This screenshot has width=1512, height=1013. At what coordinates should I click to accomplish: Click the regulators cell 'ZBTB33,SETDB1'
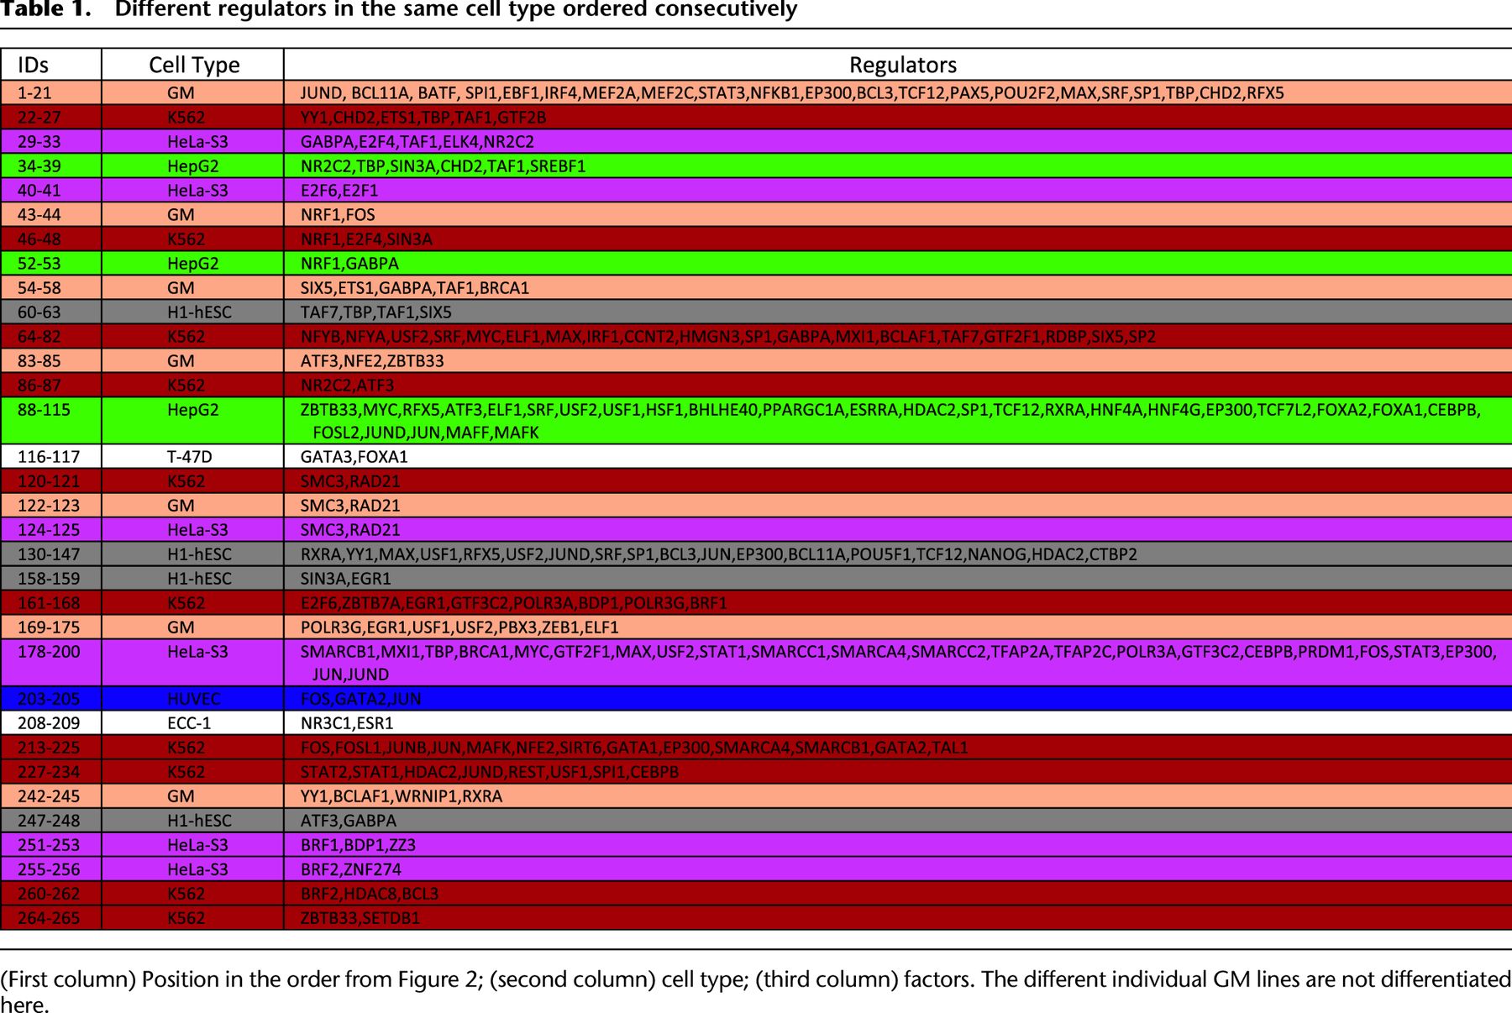click(360, 918)
